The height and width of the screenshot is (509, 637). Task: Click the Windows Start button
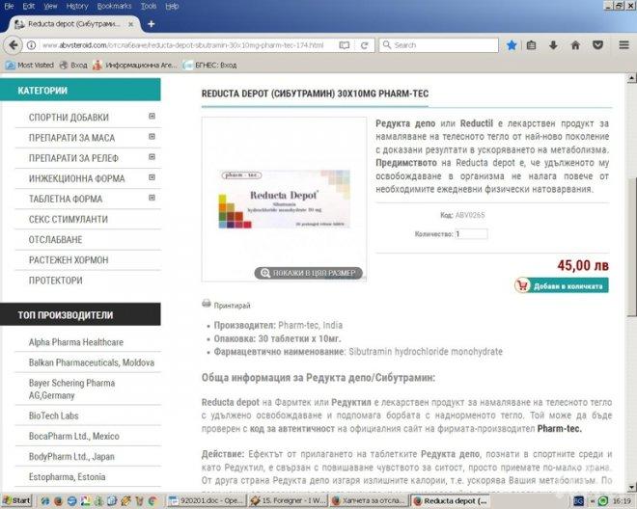(17, 501)
